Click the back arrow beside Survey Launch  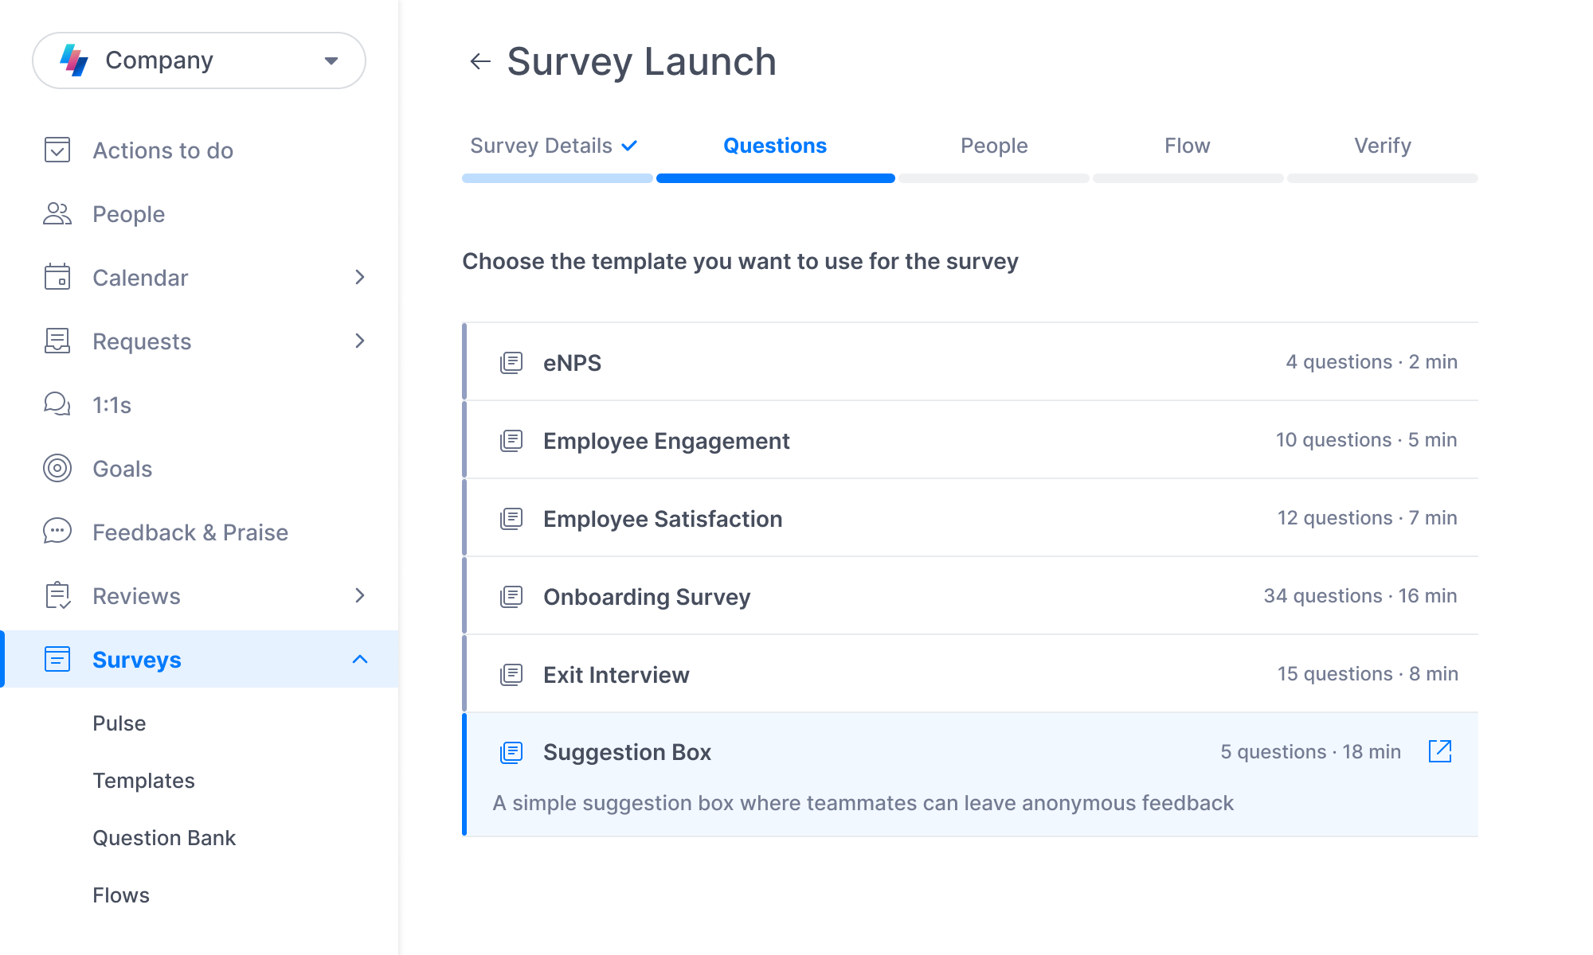click(479, 61)
